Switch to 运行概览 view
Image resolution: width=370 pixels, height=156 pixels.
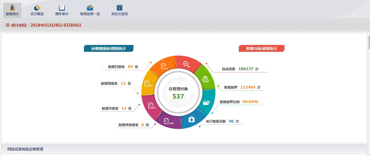37,10
